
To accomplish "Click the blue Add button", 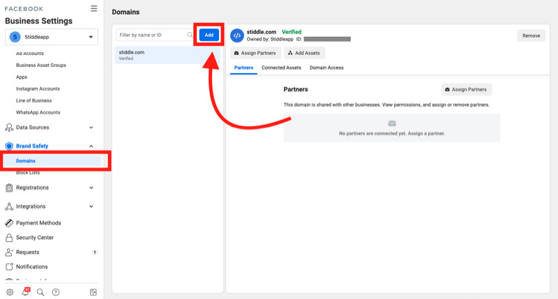I will (209, 35).
